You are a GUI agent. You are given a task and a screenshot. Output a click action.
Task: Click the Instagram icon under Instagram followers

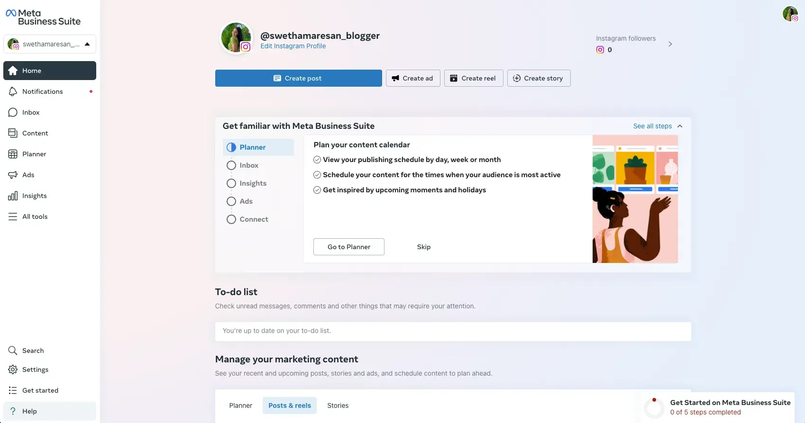[x=600, y=50]
